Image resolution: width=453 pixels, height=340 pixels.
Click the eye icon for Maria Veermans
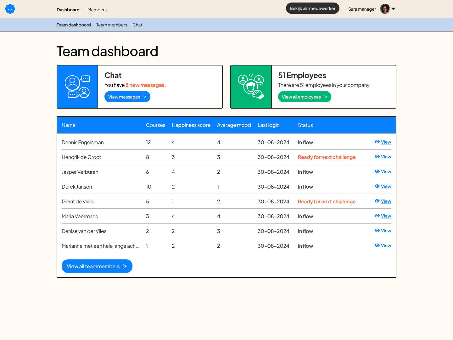click(377, 216)
